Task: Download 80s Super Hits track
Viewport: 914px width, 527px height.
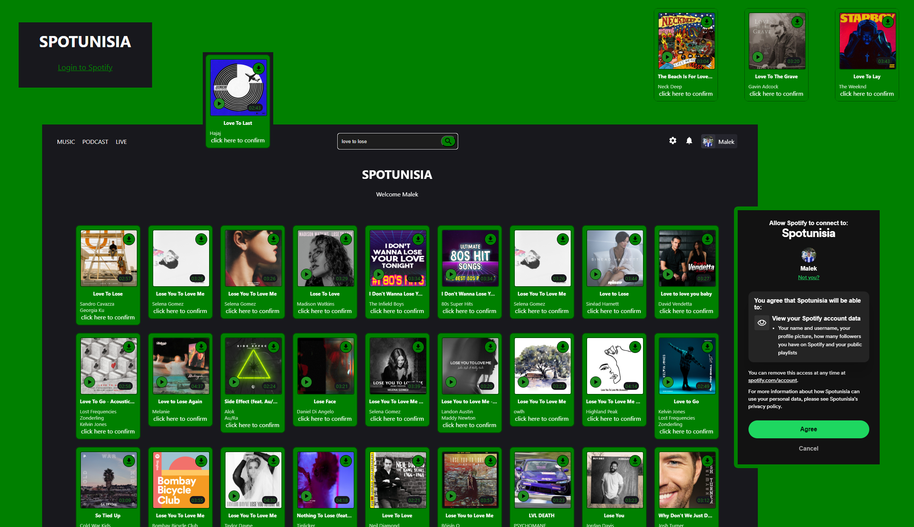Action: [x=490, y=239]
